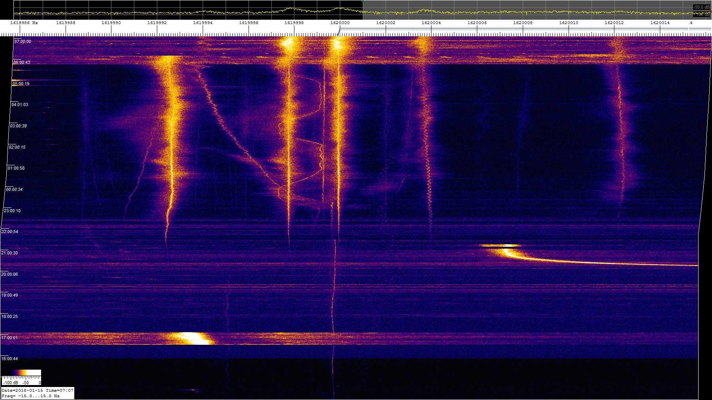
Task: Select the 1620012 frequency scale label
Action: pos(614,23)
